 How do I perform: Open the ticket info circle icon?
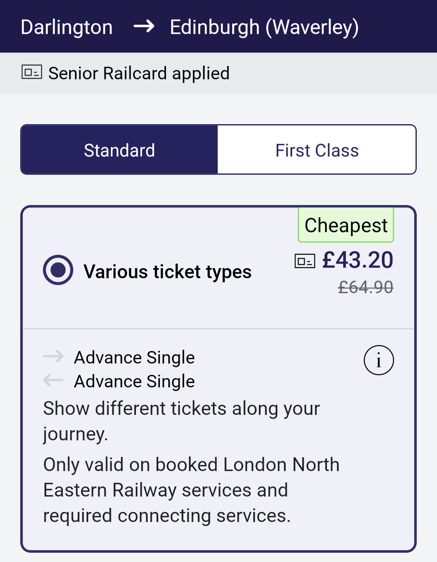(x=379, y=360)
